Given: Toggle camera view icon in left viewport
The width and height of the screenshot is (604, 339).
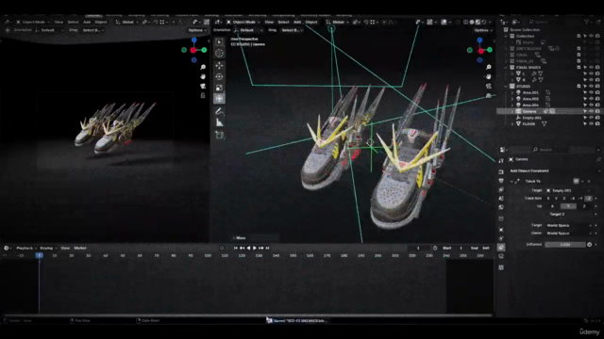Looking at the screenshot, I should (x=203, y=86).
